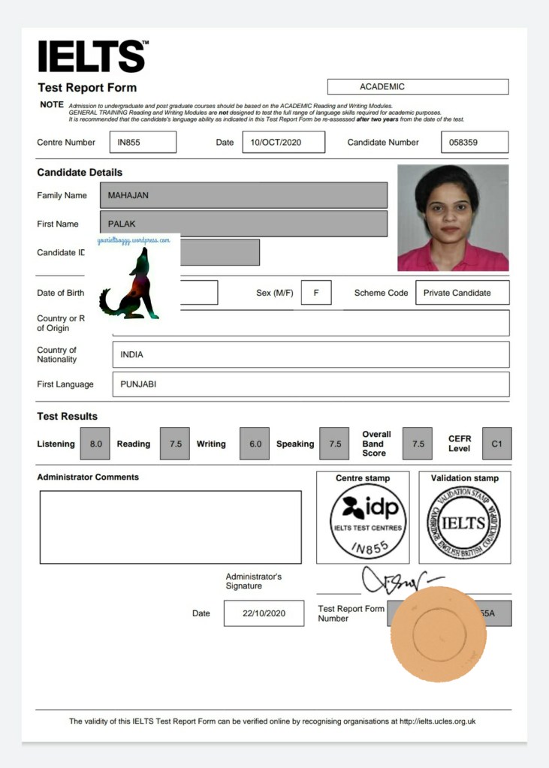Click the administrator's handwritten signature
The image size is (549, 768).
[392, 580]
